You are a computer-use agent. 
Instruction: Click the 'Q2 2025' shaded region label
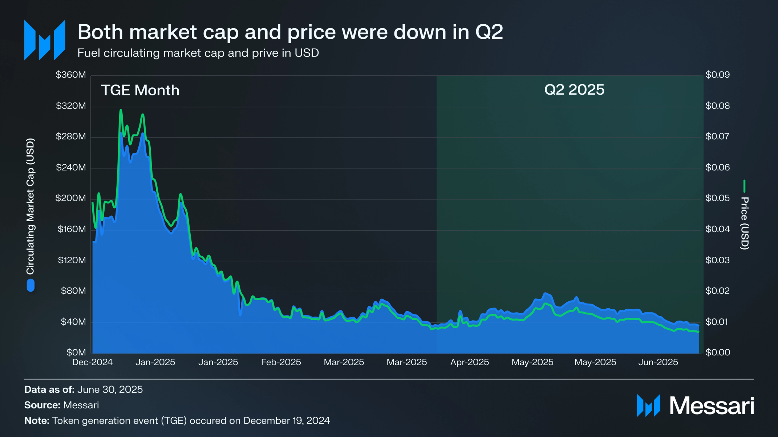574,90
